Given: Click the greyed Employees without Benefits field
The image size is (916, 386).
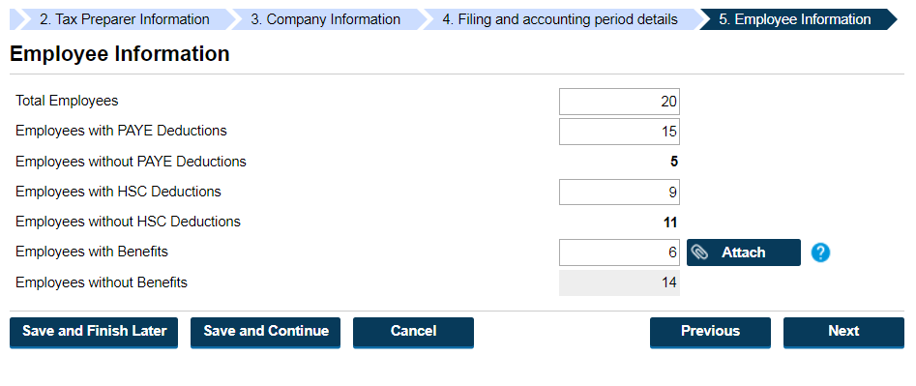Looking at the screenshot, I should [619, 282].
